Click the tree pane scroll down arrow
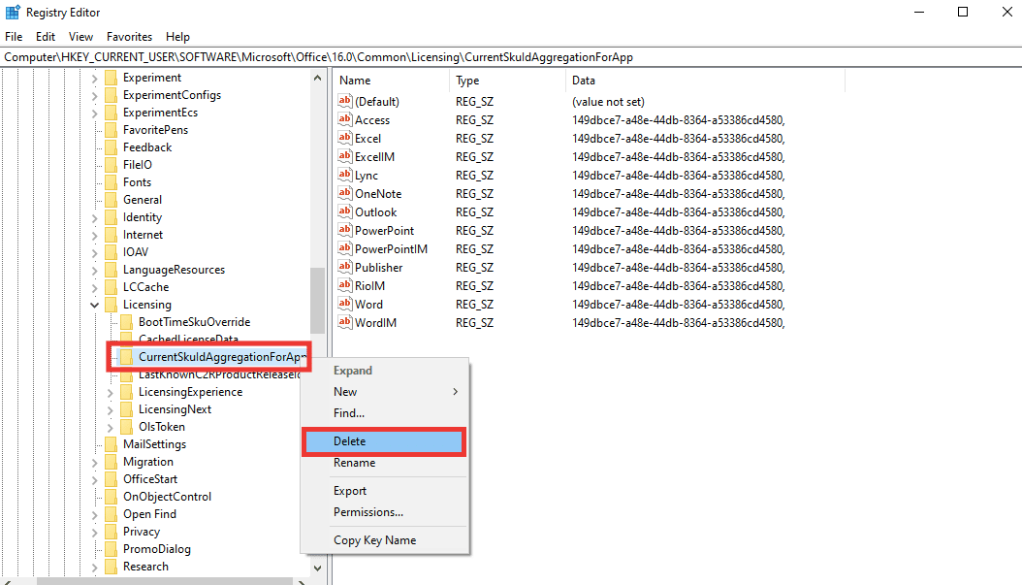Screen dimensions: 1022x585 tap(317, 568)
